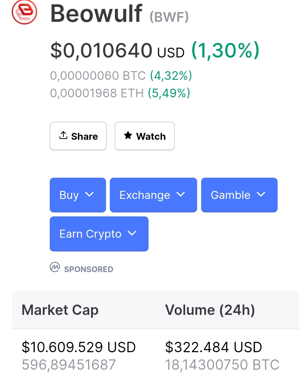
Task: Click the Exchange chevron arrow
Action: (181, 194)
